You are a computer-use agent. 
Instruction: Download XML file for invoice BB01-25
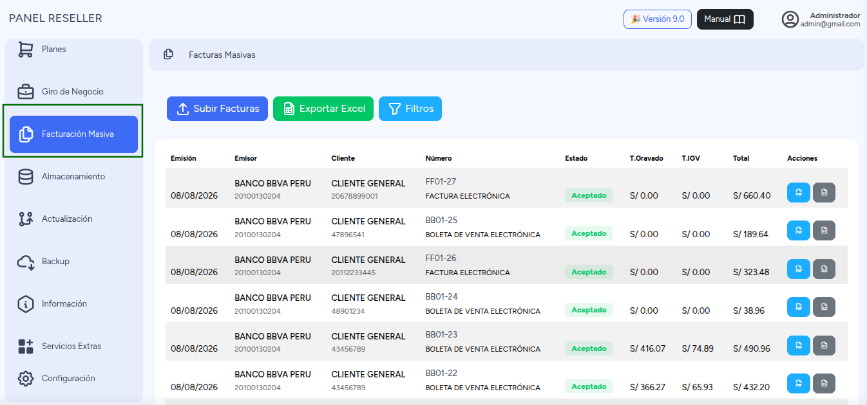(x=824, y=231)
